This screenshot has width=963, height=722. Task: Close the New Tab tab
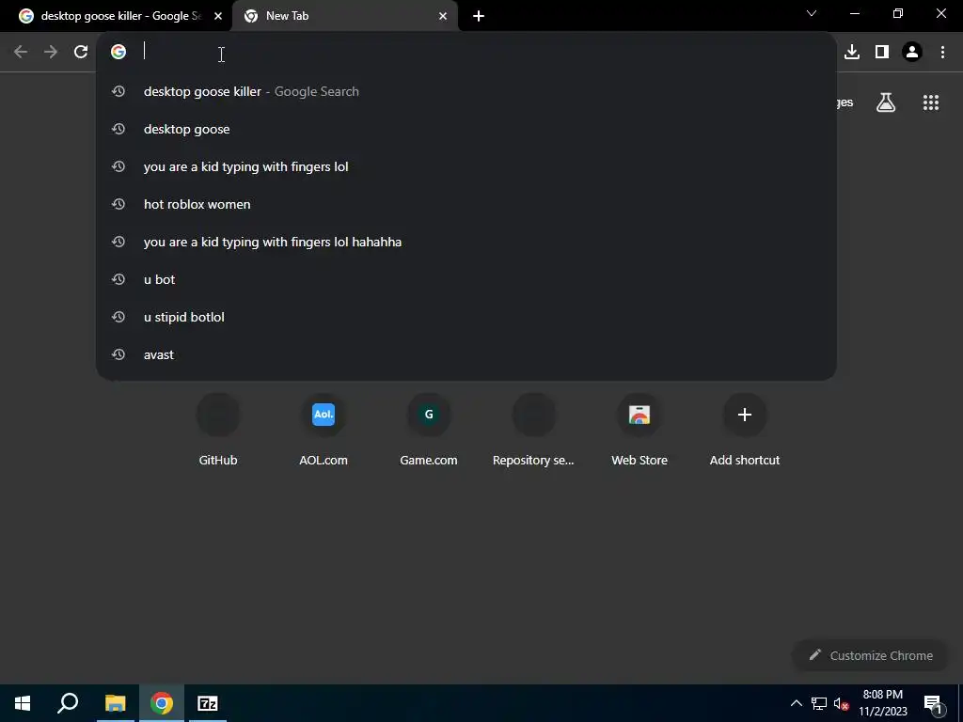tap(443, 16)
